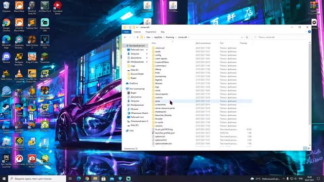Open Explorer help question mark icon
Viewport: 324px width, 182px height.
pos(309,32)
